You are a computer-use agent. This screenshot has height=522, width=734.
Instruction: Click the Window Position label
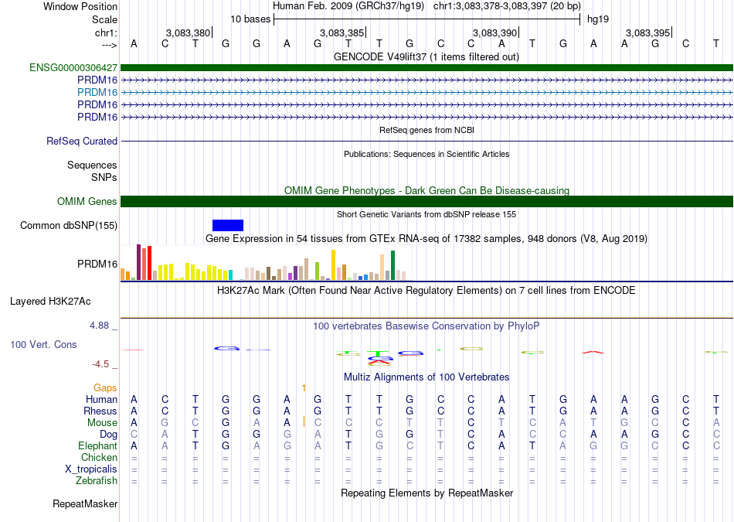pos(80,6)
